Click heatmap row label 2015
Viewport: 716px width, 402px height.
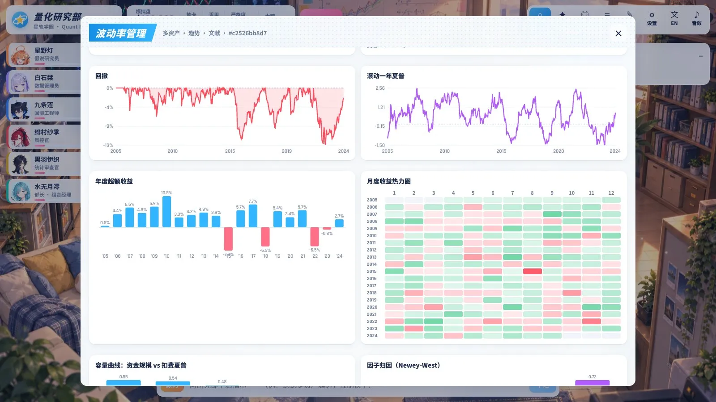coord(372,272)
